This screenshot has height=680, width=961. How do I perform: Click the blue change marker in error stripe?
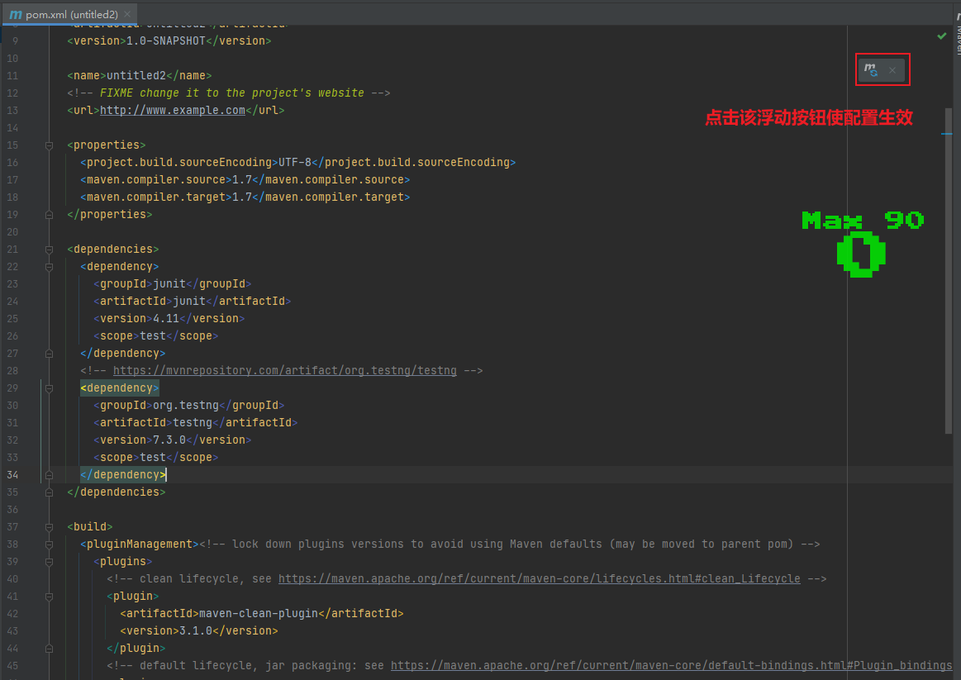click(947, 134)
